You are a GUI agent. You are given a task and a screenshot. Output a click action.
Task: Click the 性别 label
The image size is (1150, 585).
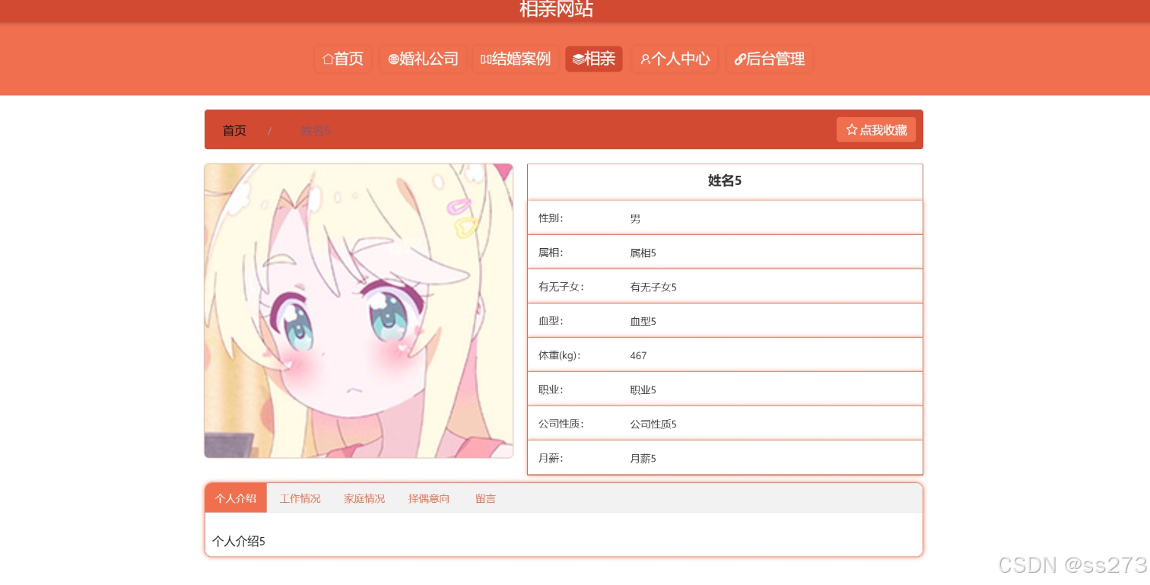(x=551, y=218)
